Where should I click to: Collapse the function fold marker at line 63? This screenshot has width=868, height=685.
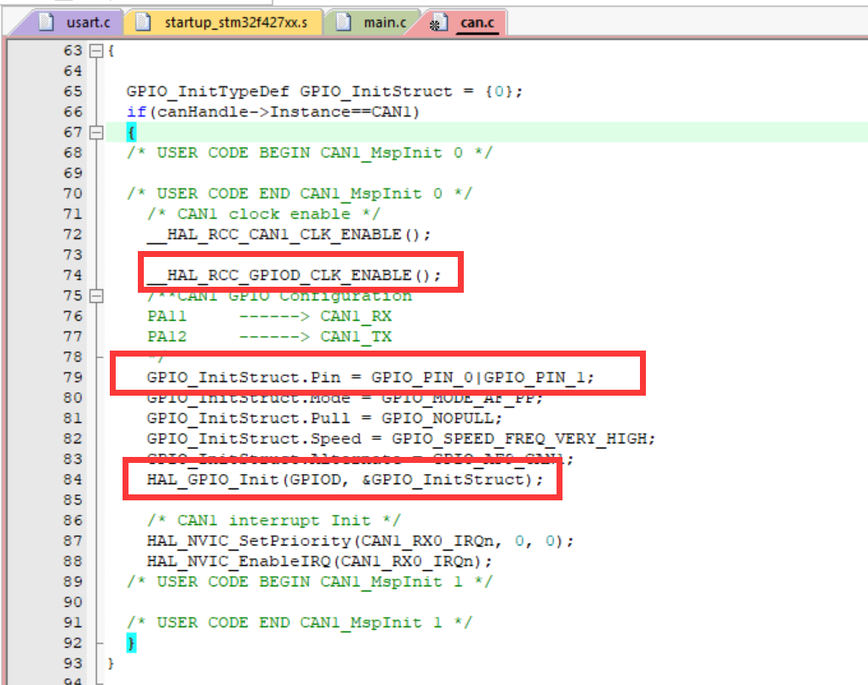pos(96,50)
